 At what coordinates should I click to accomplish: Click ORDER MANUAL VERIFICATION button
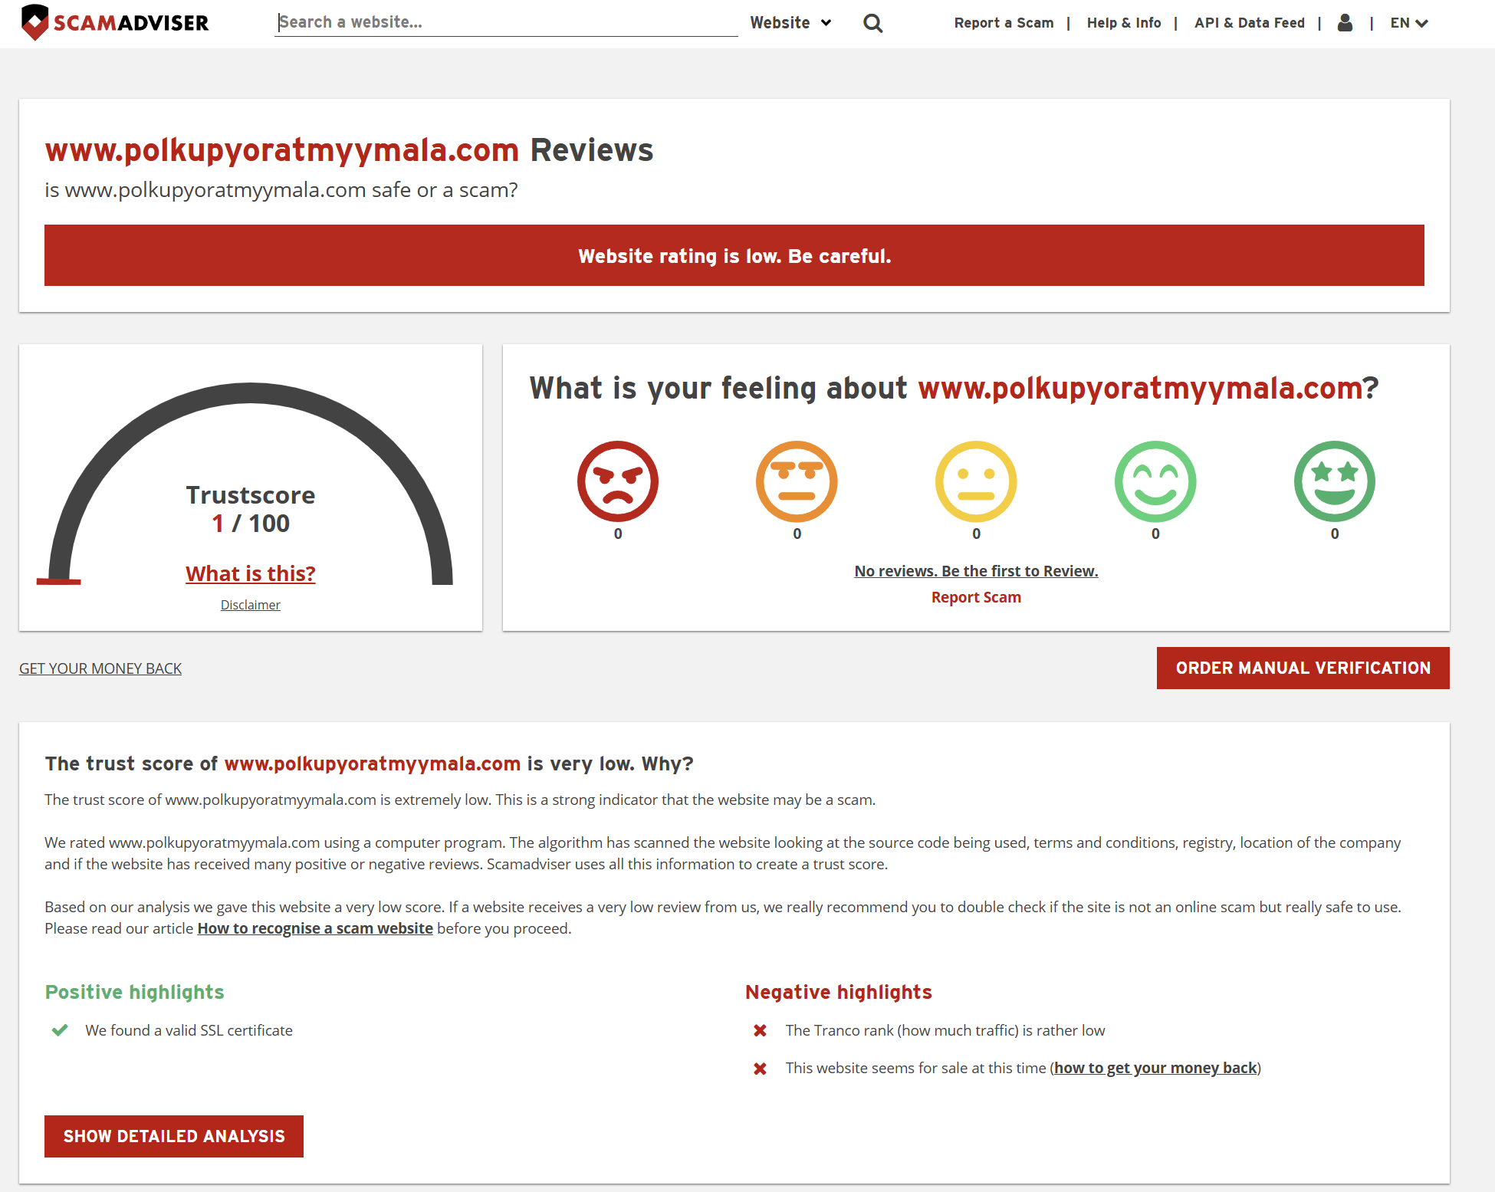(x=1303, y=668)
